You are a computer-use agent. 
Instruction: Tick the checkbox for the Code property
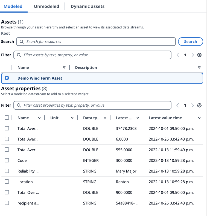coord(7,160)
